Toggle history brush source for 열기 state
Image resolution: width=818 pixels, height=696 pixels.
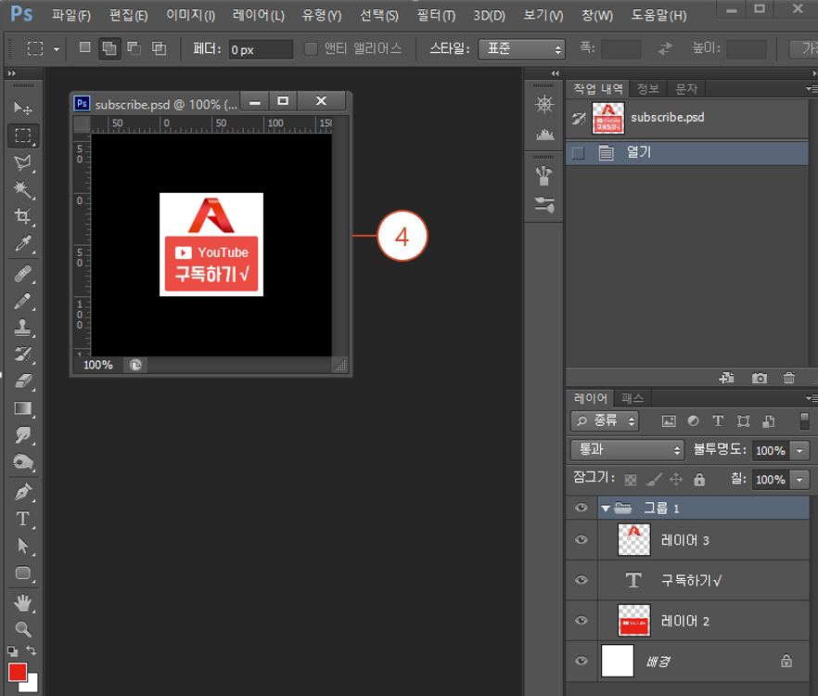578,153
